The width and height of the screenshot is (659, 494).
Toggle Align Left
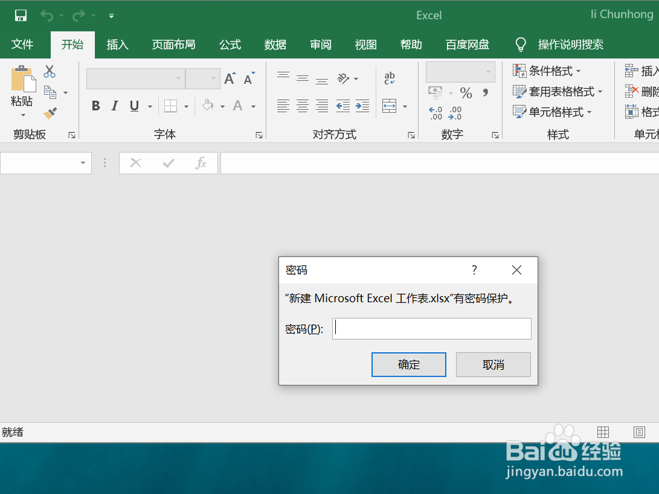click(283, 106)
